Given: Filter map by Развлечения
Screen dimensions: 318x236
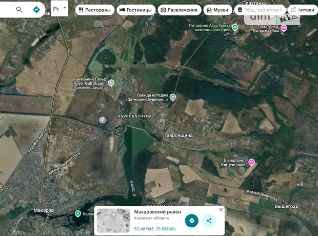Looking at the screenshot, I should pos(178,10).
